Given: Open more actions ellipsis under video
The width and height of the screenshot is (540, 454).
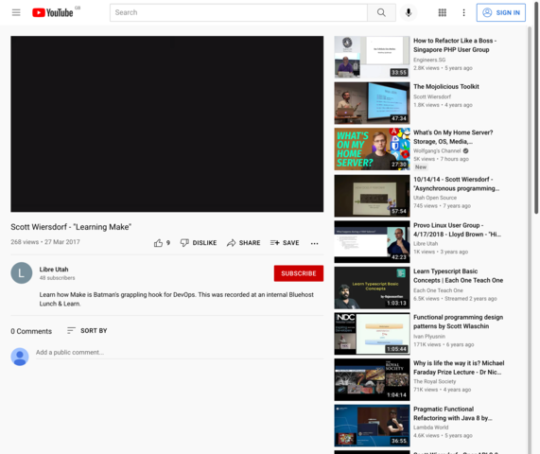Looking at the screenshot, I should (314, 243).
